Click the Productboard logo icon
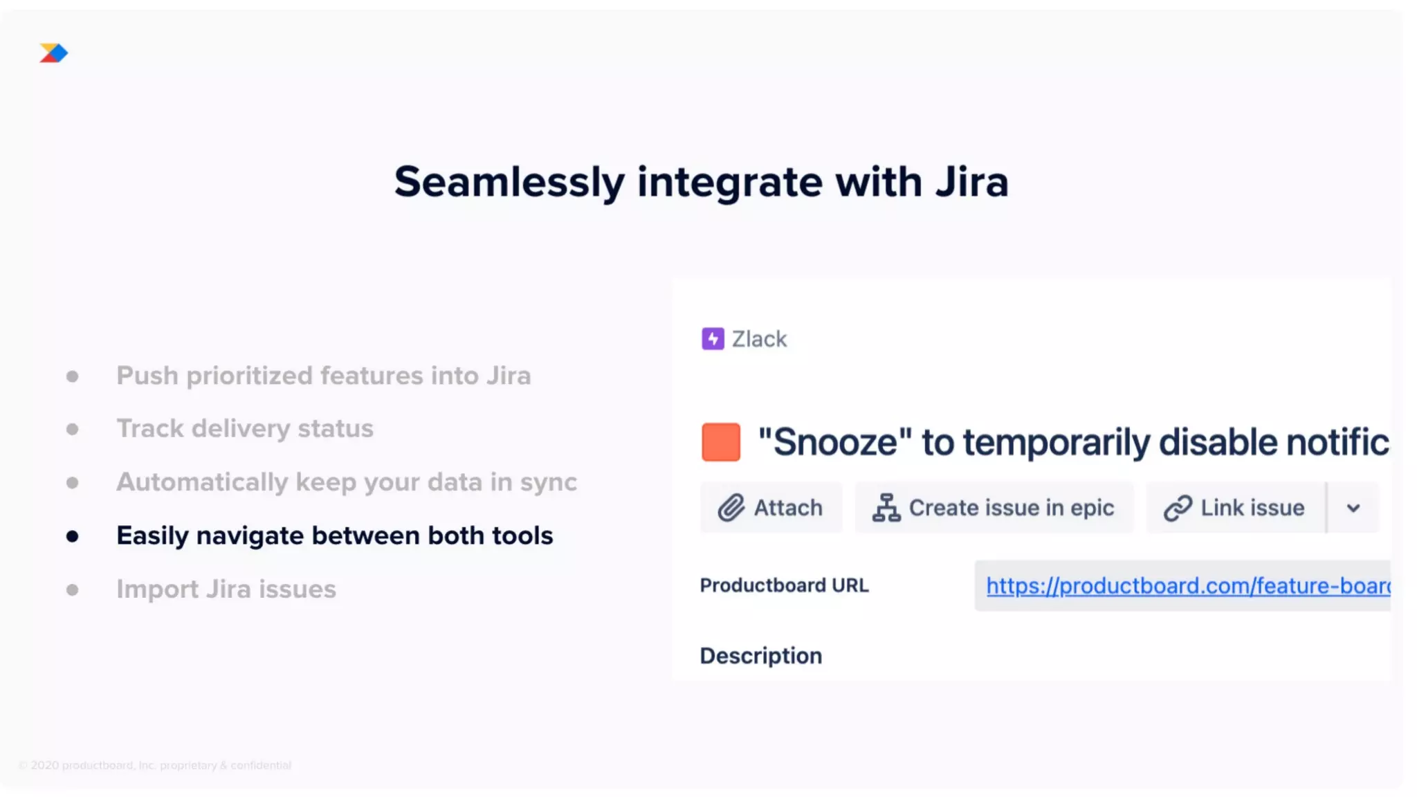Viewport: 1417px width, 797px height. [53, 53]
